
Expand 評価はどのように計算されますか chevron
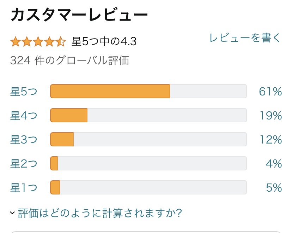point(12,213)
